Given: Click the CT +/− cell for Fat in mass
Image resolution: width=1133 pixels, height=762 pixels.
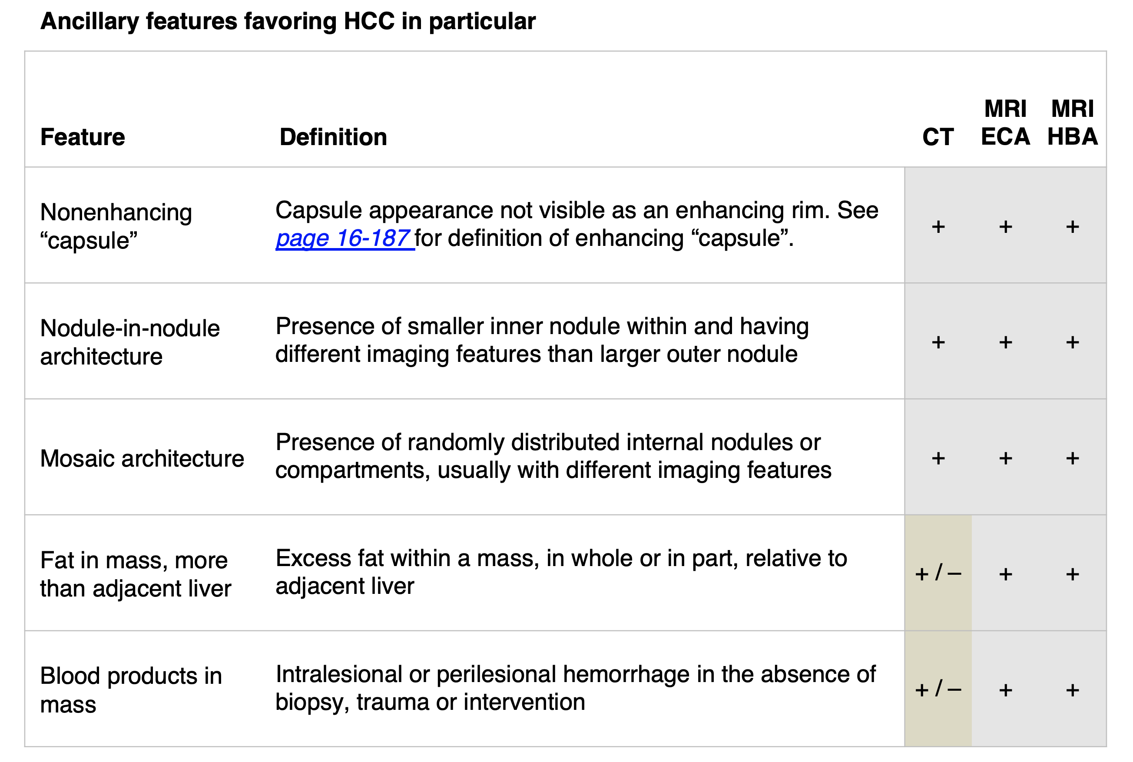Looking at the screenshot, I should tap(938, 573).
